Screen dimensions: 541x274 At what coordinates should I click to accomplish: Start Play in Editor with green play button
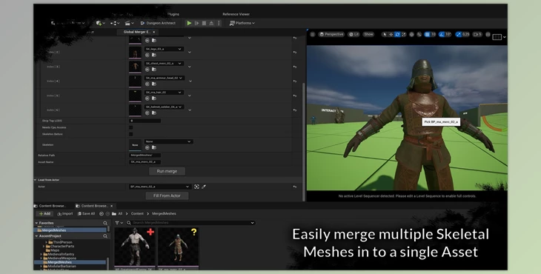(x=189, y=23)
